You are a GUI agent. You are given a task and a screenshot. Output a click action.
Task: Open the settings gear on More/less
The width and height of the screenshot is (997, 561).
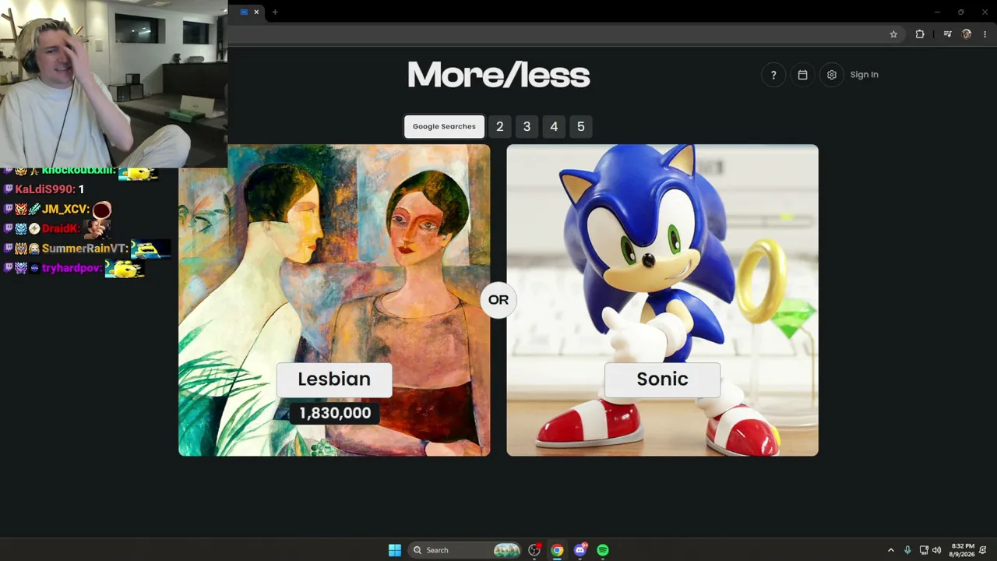click(832, 75)
